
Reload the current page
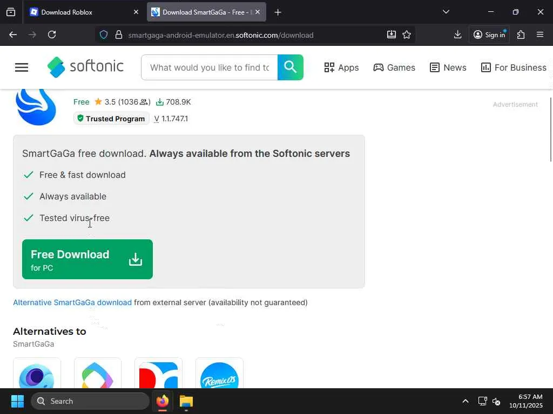point(52,34)
